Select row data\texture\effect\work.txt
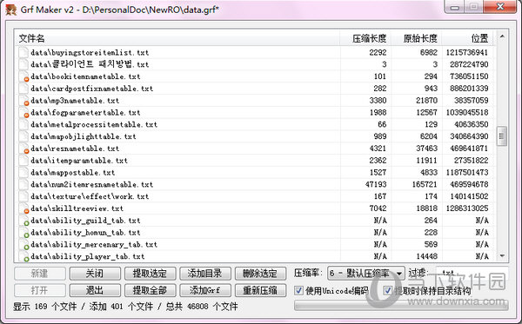 [255, 196]
